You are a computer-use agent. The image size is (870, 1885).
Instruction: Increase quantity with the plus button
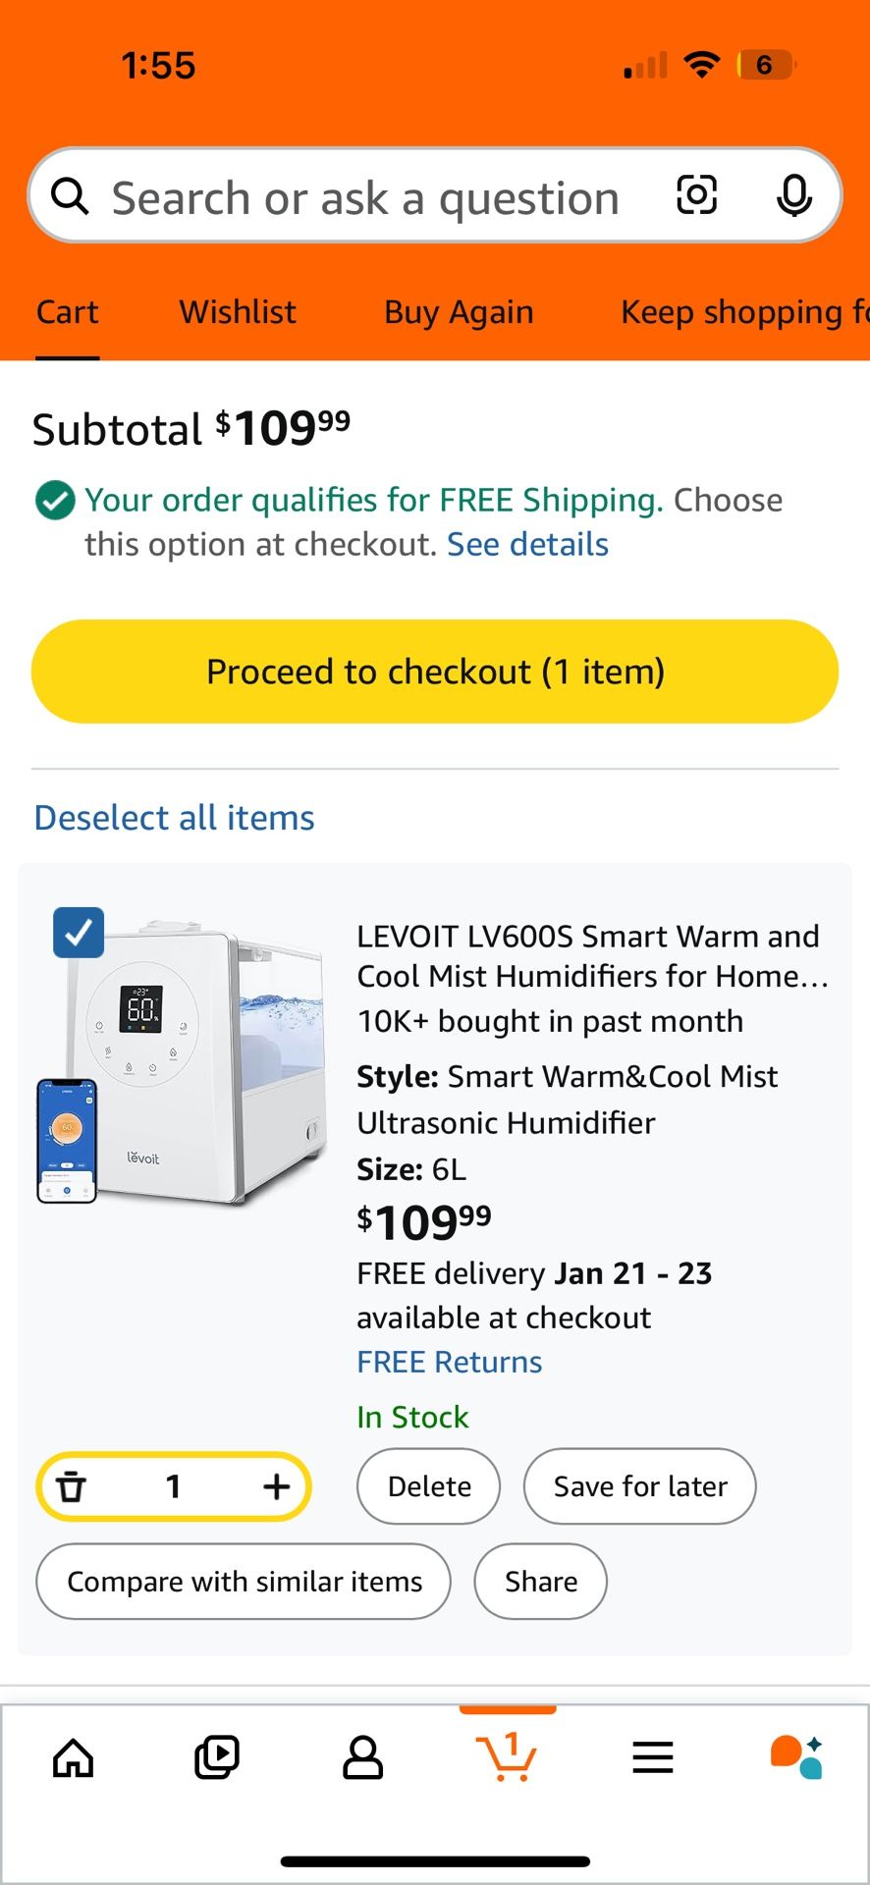pos(276,1486)
